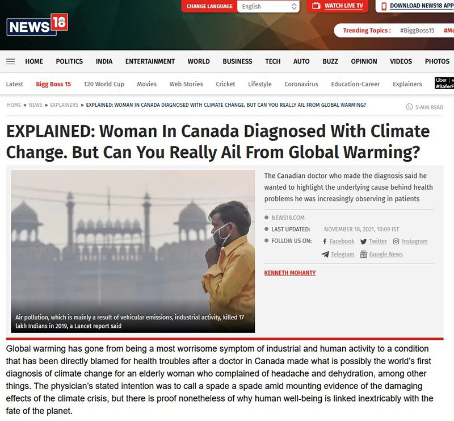Click the Instagram icon
The image size is (454, 421).
pos(396,241)
